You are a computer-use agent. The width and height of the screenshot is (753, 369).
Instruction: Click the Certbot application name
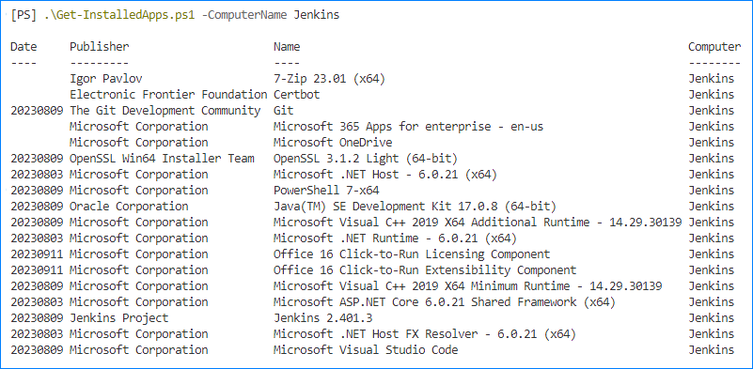point(296,95)
